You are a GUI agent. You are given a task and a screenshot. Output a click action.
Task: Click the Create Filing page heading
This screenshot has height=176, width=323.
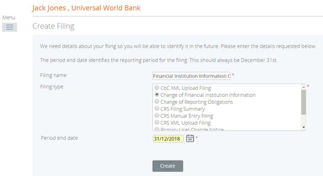click(53, 26)
